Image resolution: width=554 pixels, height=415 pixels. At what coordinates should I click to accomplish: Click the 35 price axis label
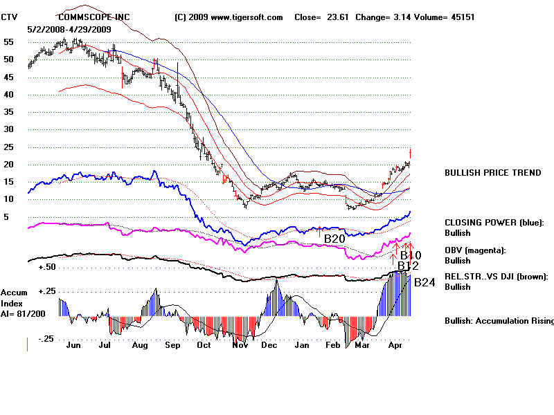[8, 112]
